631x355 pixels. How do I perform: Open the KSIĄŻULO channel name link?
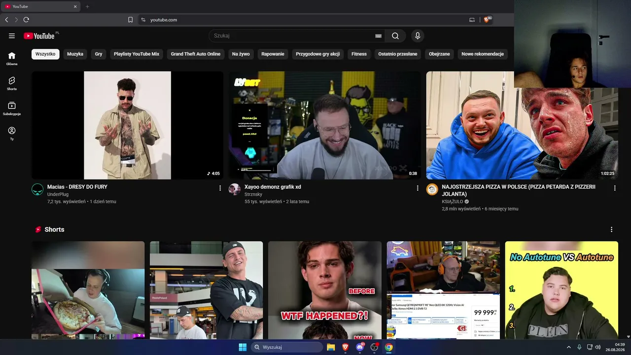453,202
